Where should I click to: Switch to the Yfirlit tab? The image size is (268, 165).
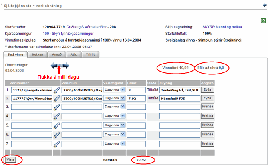point(90,54)
